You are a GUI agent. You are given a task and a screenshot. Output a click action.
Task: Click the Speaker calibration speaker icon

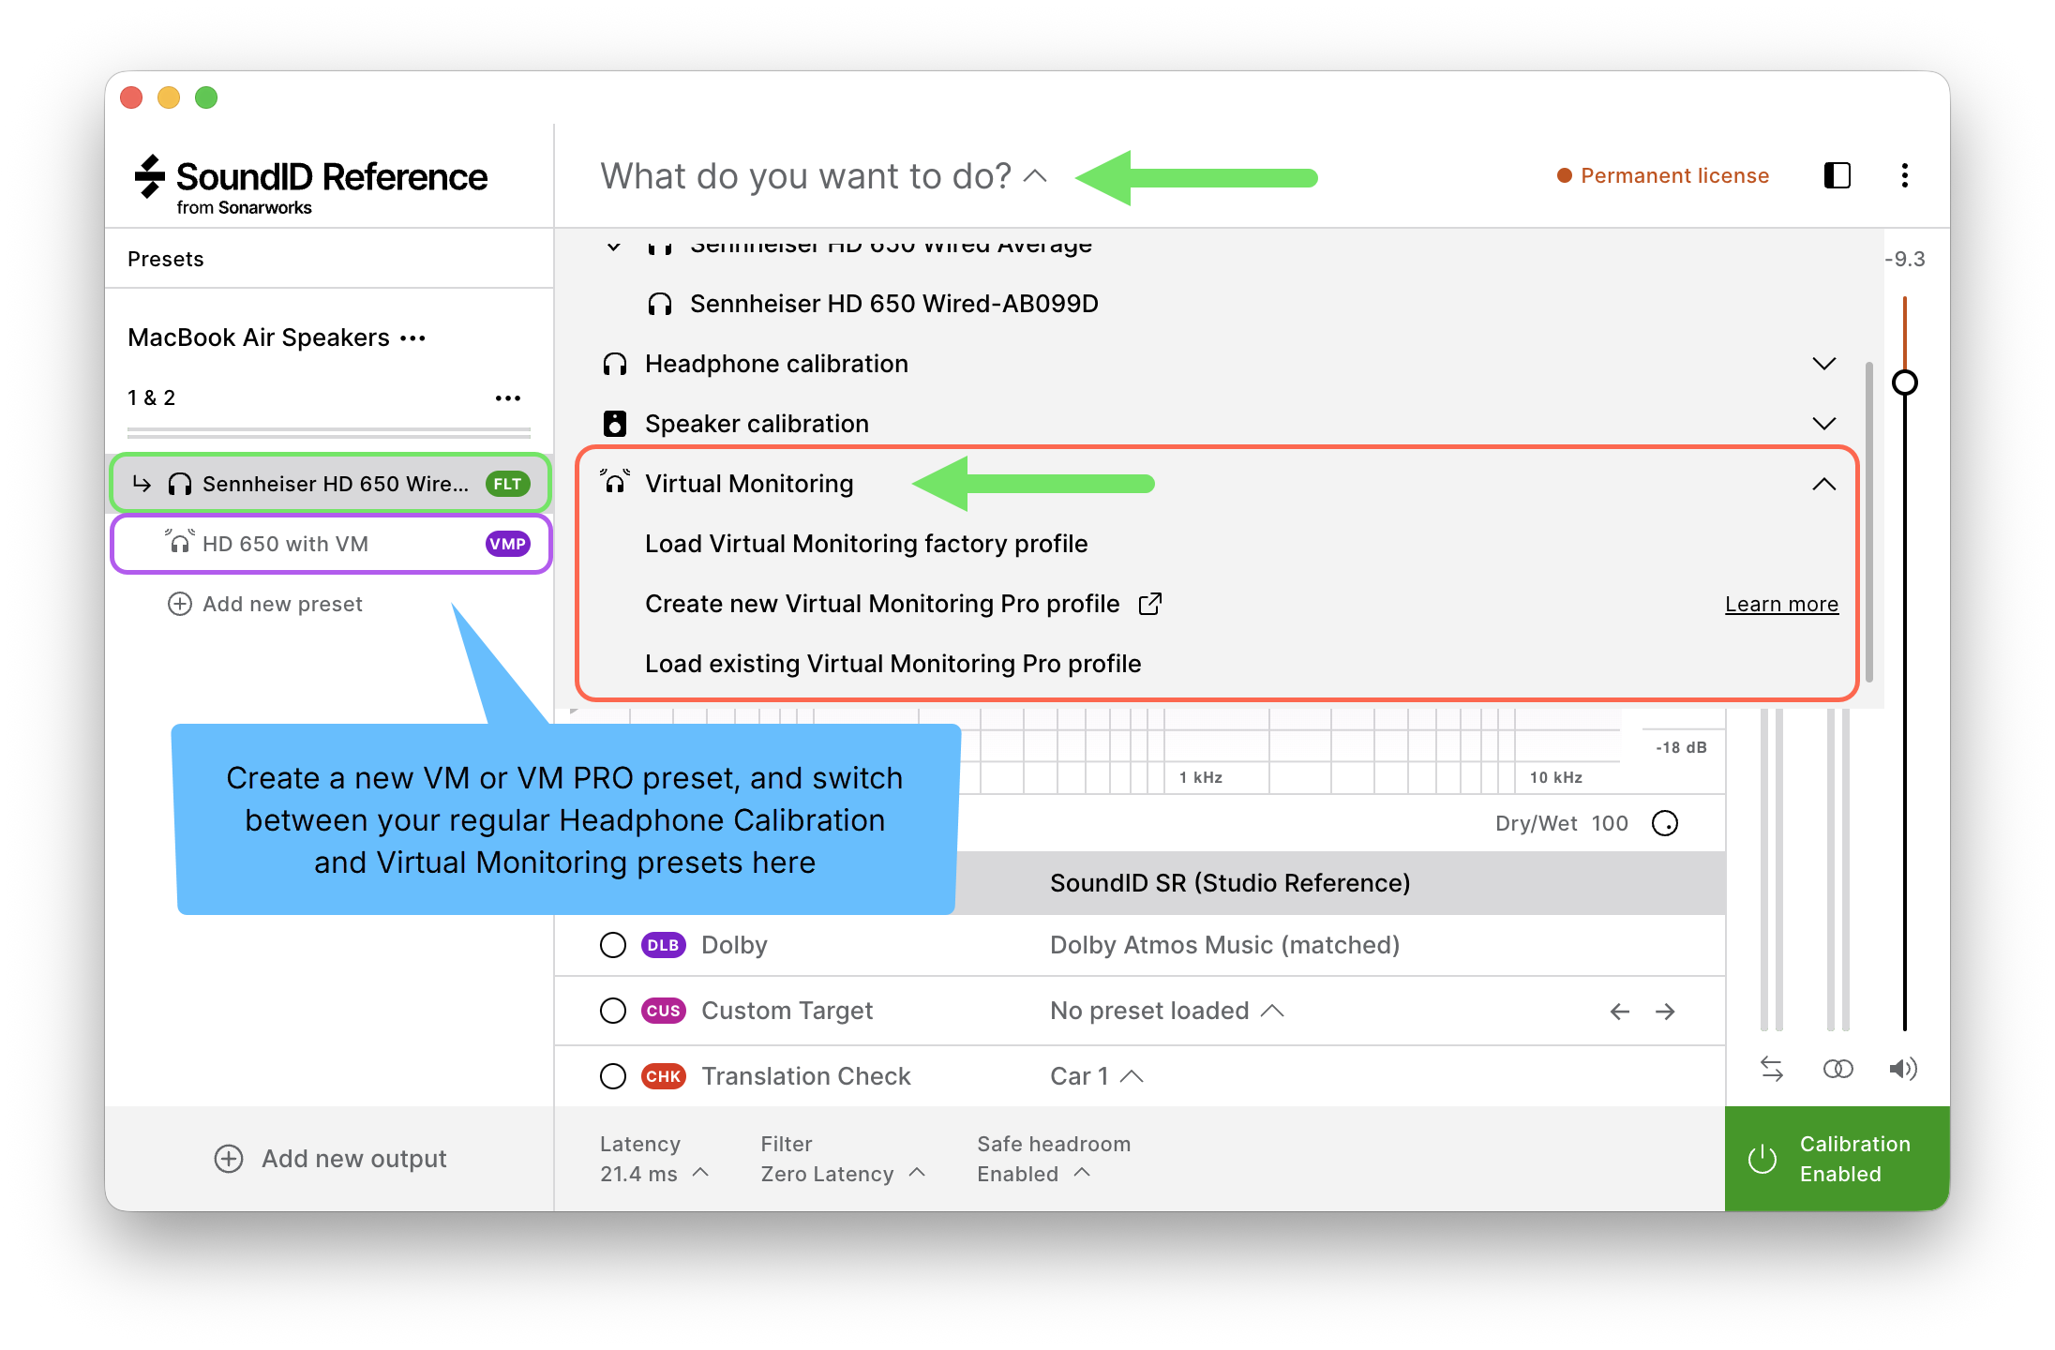coord(615,424)
